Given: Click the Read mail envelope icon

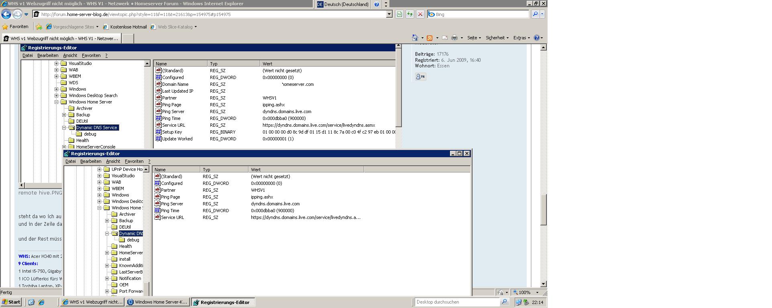Looking at the screenshot, I should (445, 38).
